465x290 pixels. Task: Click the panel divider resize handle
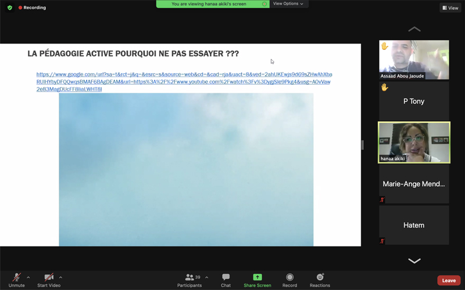[362, 145]
